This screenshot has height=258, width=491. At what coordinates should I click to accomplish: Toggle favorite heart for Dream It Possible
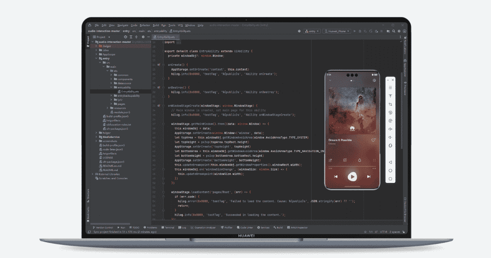[373, 141]
